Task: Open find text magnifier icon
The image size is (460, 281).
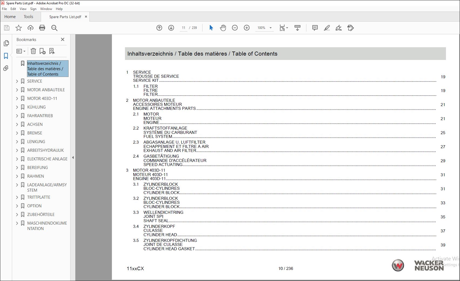Action: click(x=54, y=28)
